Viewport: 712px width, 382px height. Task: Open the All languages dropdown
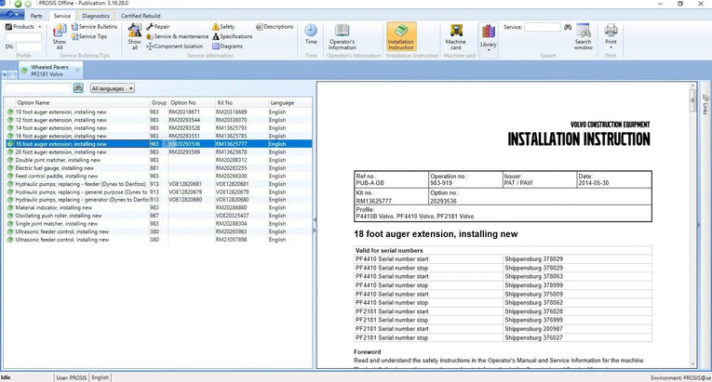[x=113, y=87]
